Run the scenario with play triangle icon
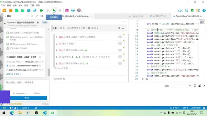Screen dimensions: 207x116 [x=119, y=28]
